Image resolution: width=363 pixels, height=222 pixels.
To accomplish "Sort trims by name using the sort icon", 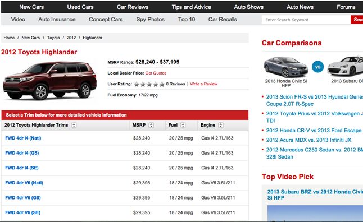I will (74, 125).
